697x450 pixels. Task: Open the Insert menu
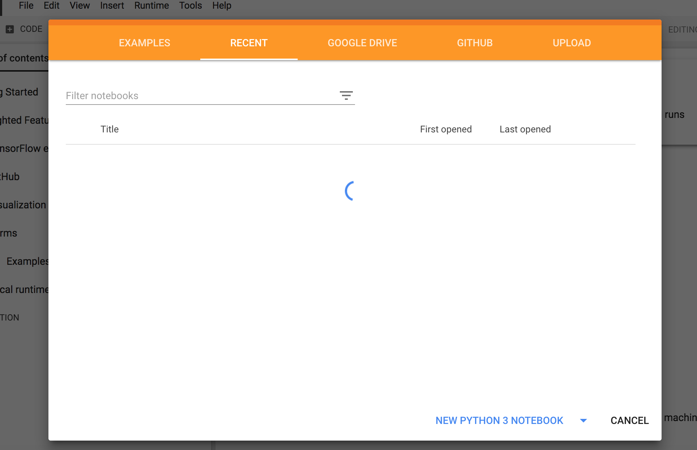tap(112, 5)
